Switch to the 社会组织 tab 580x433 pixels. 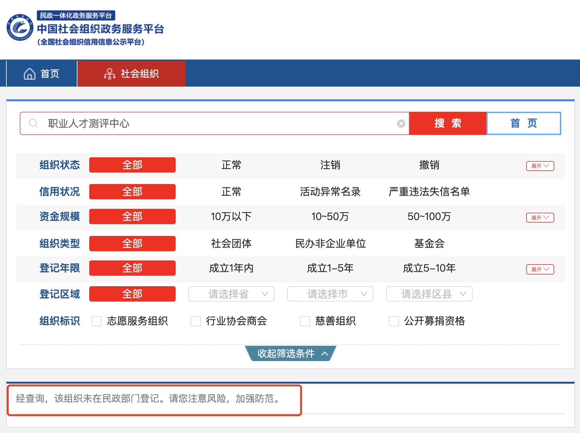(x=131, y=74)
